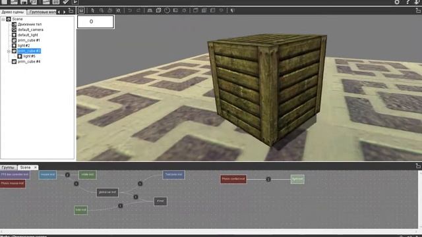Open help with the question mark icon

[x=407, y=2]
